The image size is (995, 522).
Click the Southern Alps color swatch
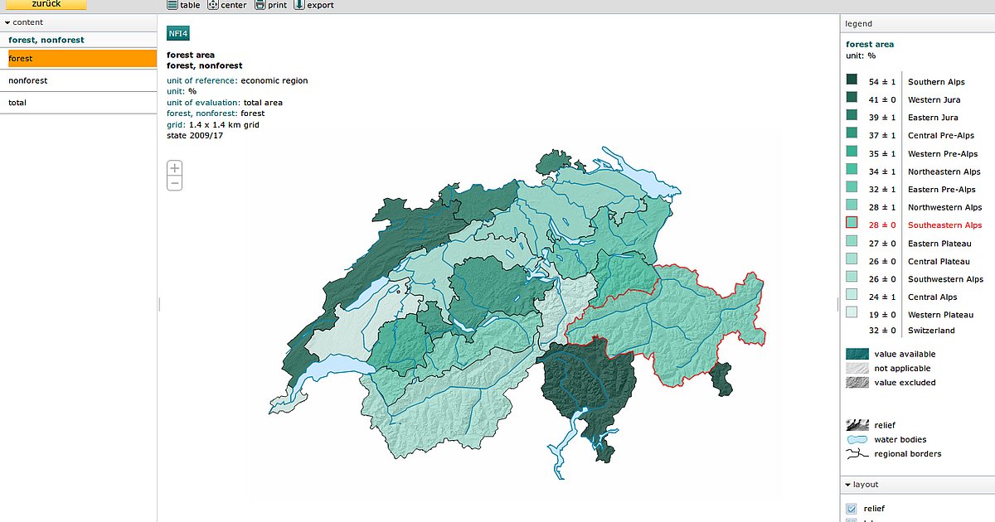coord(852,81)
